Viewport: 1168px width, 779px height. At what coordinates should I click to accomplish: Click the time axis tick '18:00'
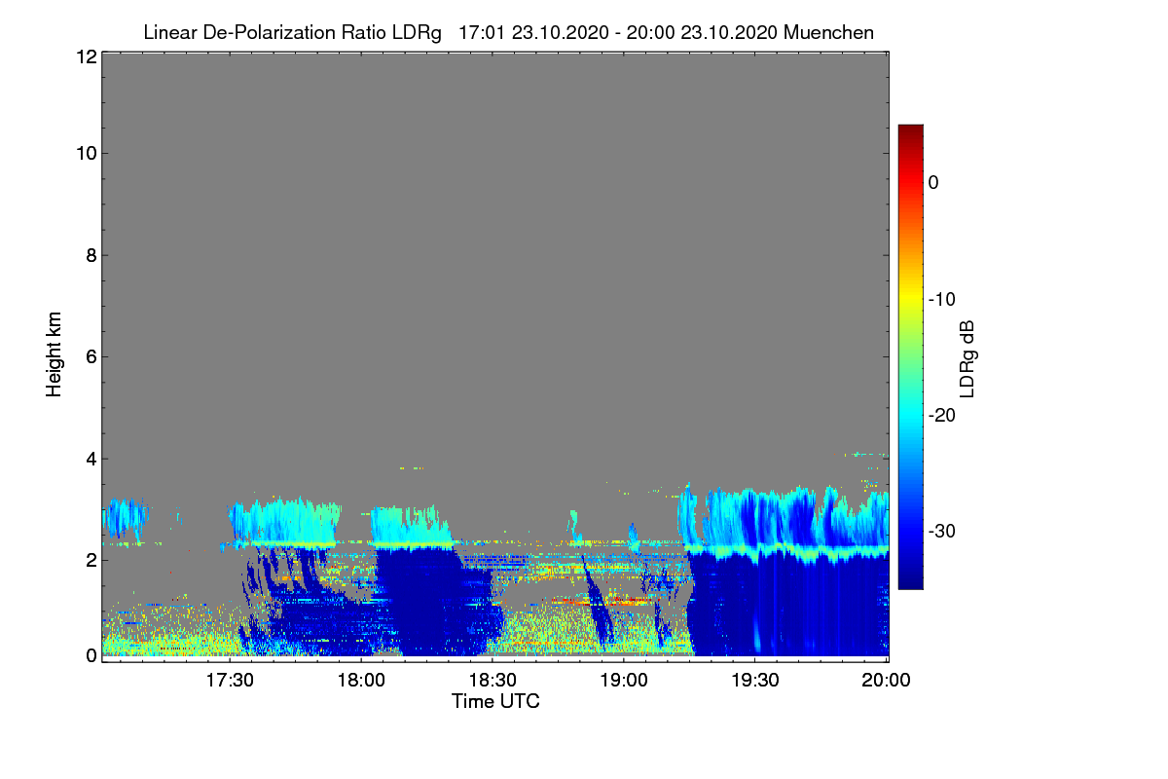click(361, 681)
